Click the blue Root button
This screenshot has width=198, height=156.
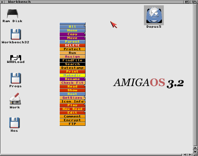click(72, 94)
